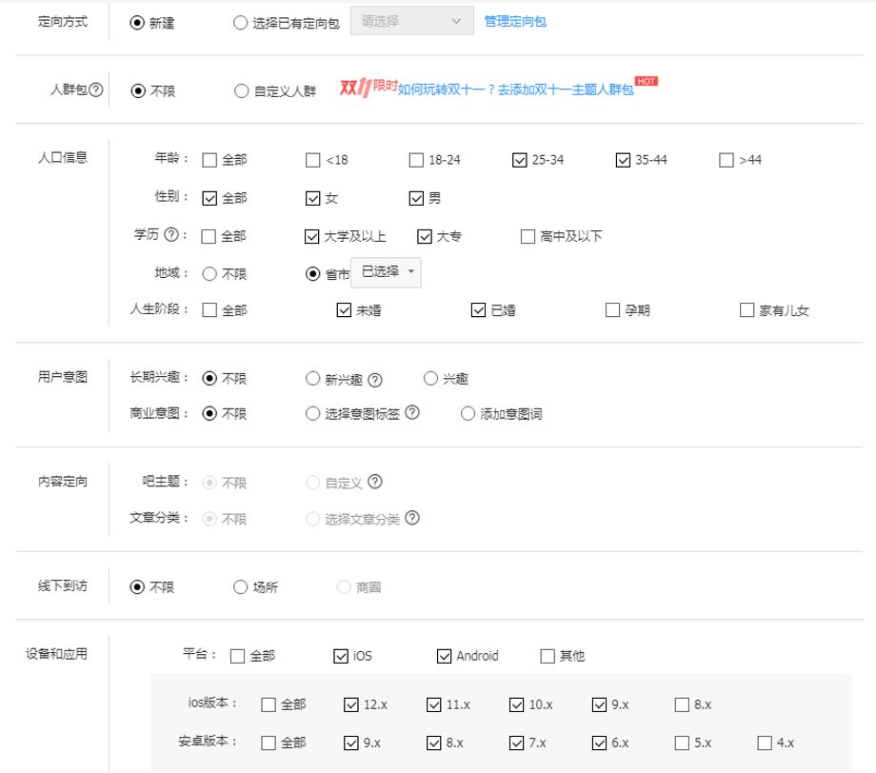
Task: Open the 管理定向包 link
Action: 515,21
